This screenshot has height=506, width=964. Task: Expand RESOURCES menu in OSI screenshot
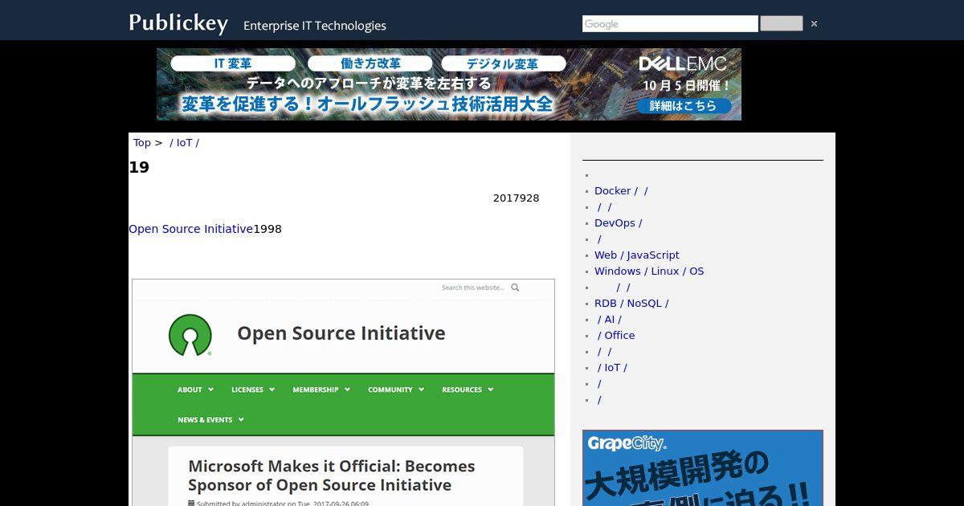(x=468, y=390)
